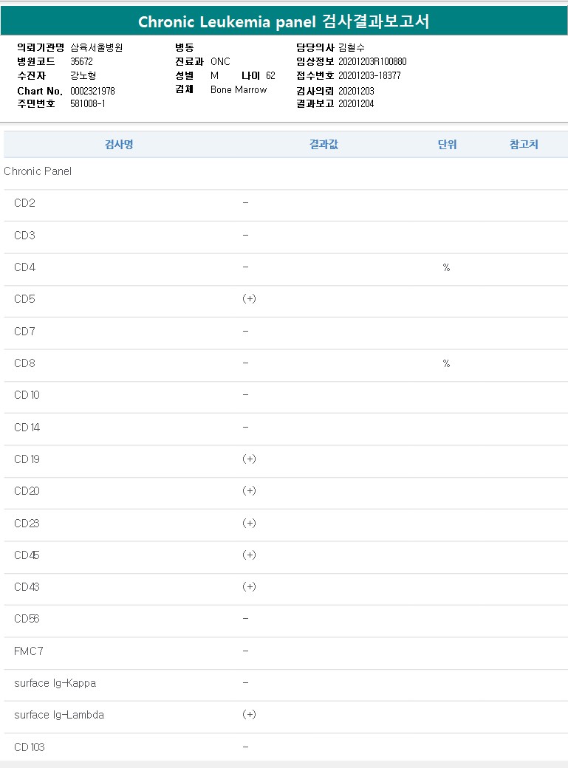Click the patient name 강노형
The height and width of the screenshot is (768, 568).
pyautogui.click(x=83, y=76)
